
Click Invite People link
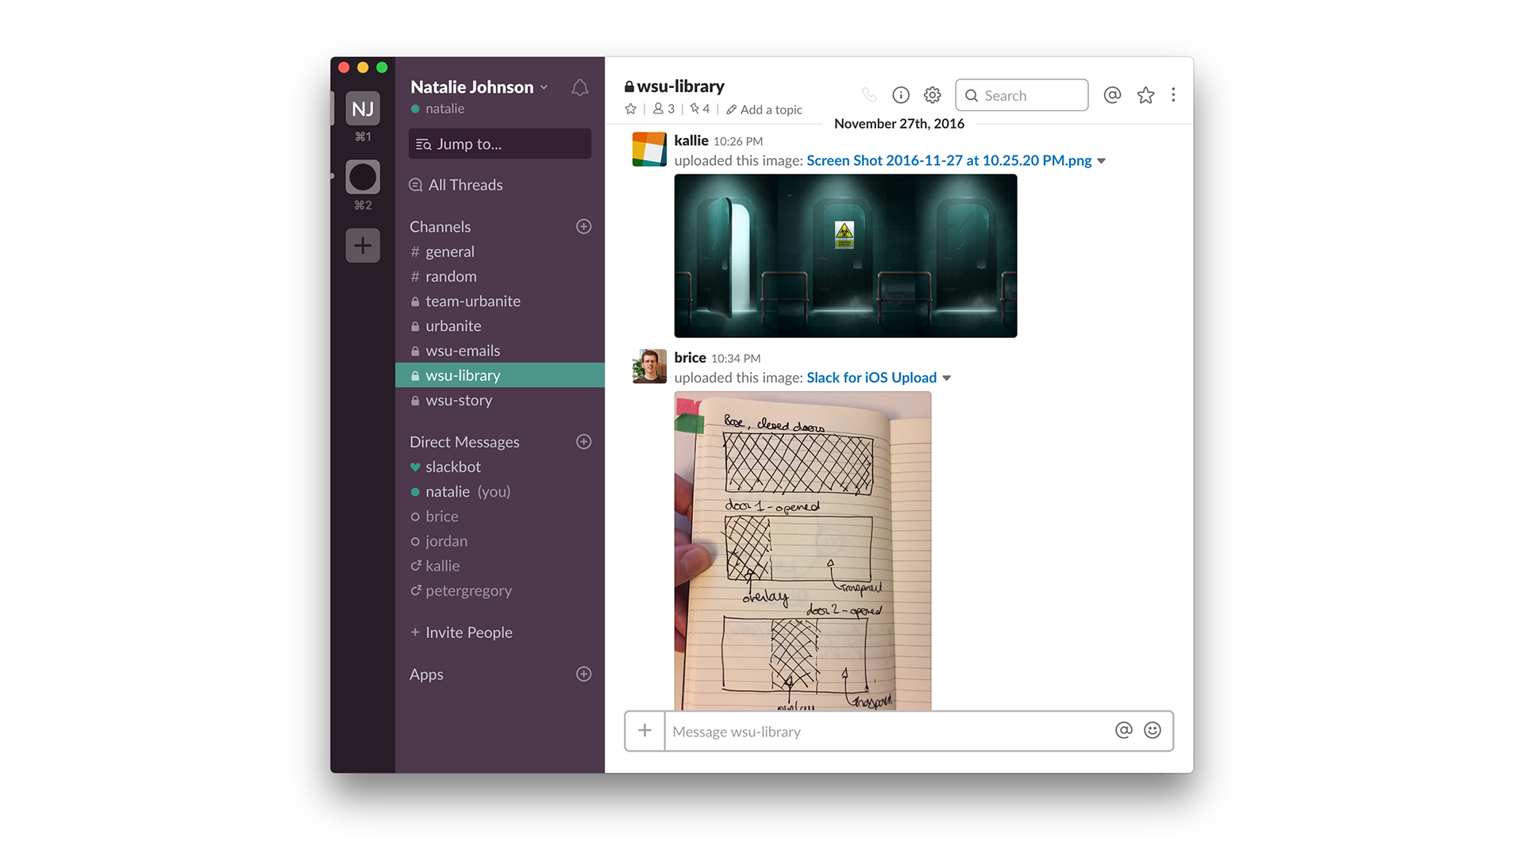pyautogui.click(x=461, y=632)
